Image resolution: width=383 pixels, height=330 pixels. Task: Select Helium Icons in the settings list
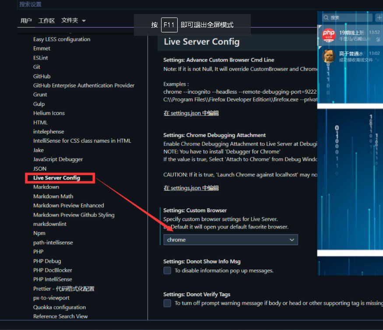tap(49, 113)
